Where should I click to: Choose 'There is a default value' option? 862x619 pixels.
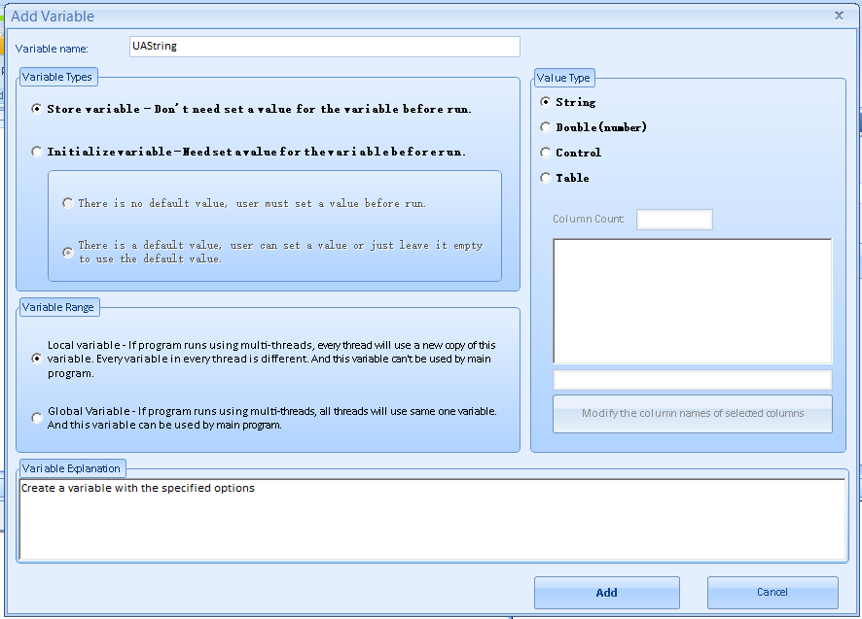tap(68, 252)
